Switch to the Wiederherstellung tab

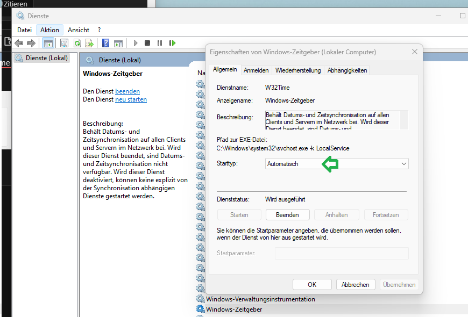[x=298, y=70]
